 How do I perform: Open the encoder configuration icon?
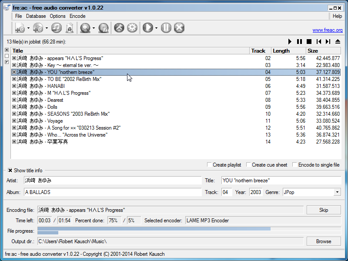118,27
